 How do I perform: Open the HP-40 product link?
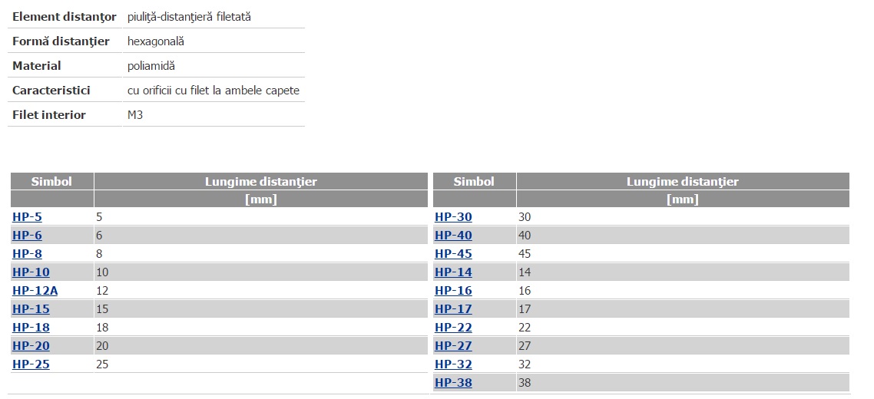453,236
